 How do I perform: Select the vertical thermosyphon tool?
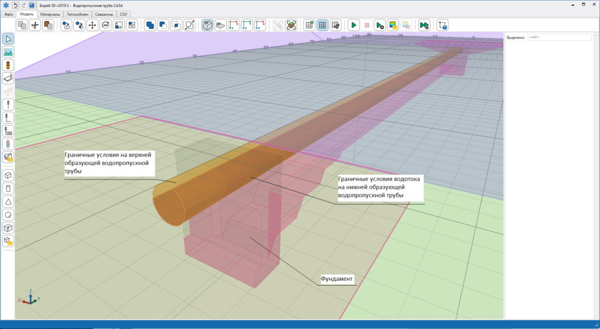point(8,104)
